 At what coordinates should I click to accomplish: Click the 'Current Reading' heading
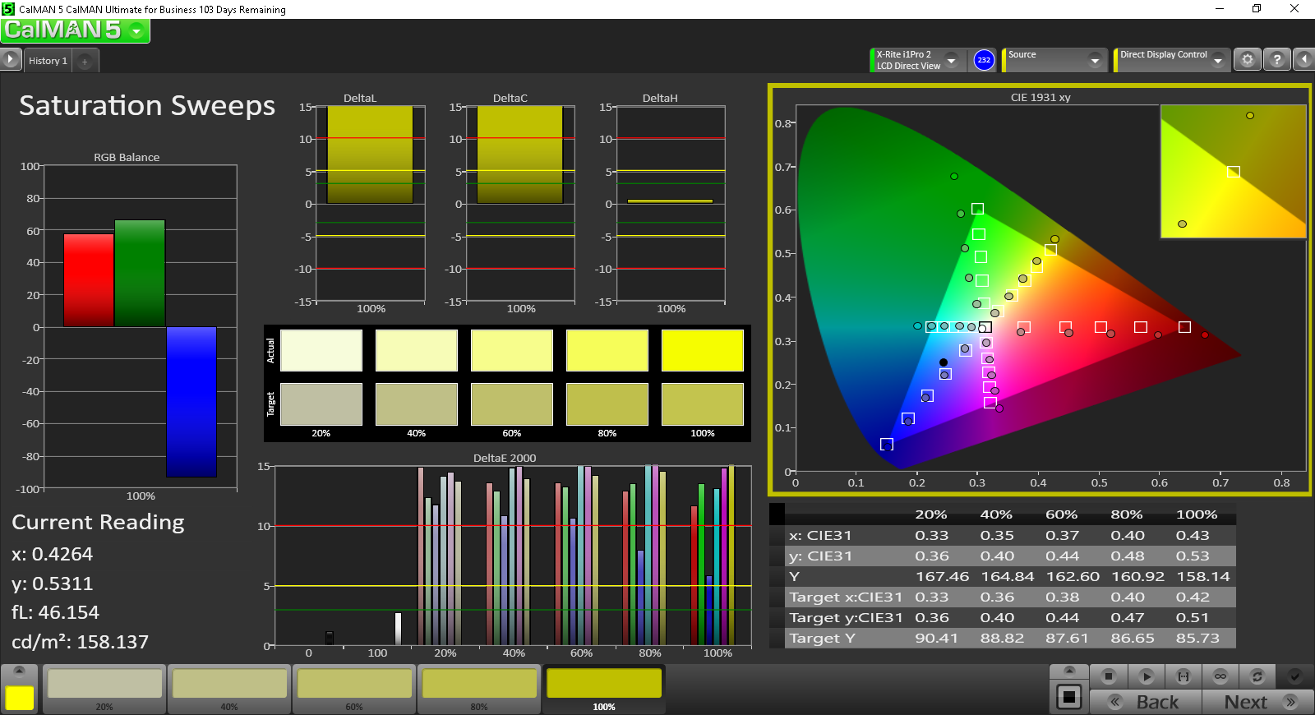pos(98,523)
